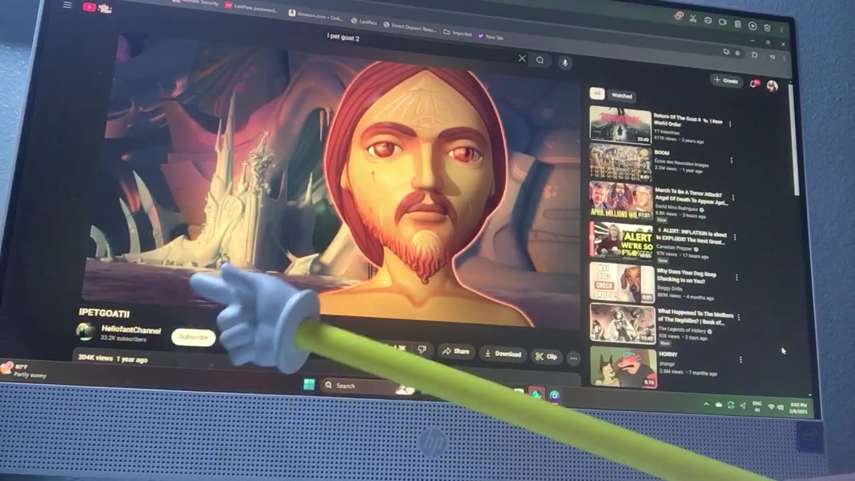Open the YouTube account avatar menu
This screenshot has height=481, width=855.
click(772, 86)
